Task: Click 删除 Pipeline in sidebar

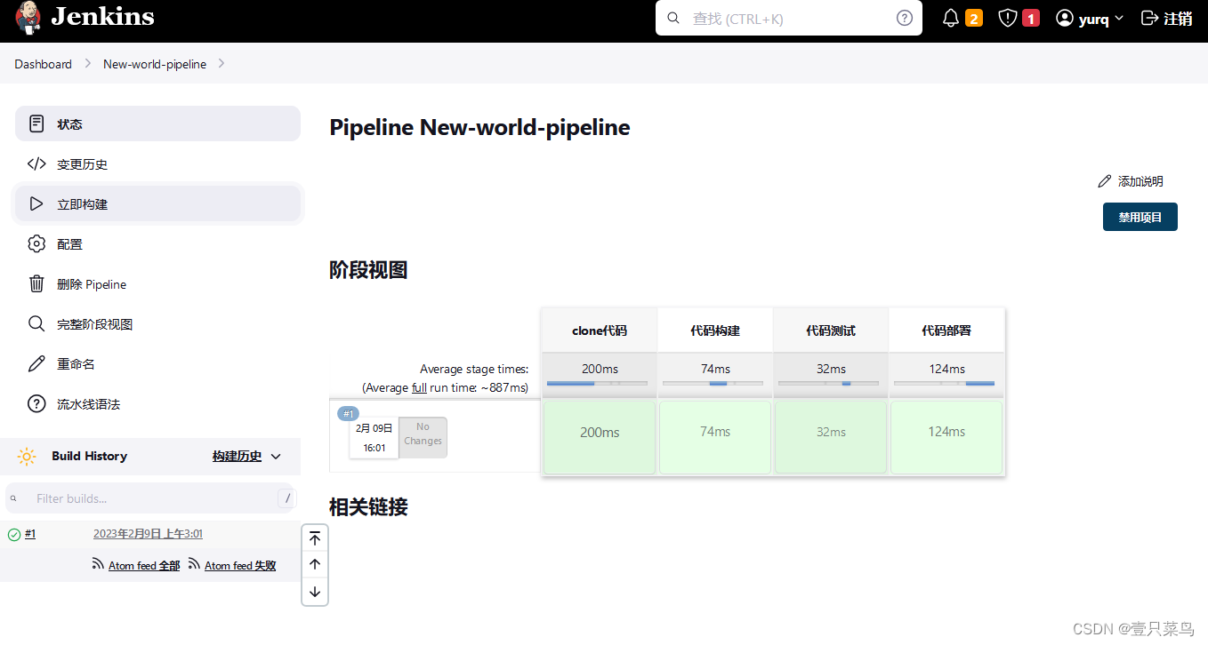Action: [x=157, y=284]
